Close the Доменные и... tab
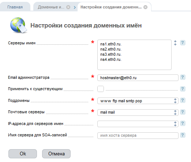191x162 pixels. click(68, 7)
